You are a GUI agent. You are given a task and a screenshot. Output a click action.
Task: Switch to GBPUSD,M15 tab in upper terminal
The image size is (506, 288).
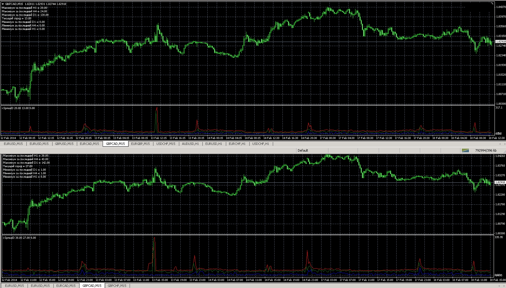coord(64,144)
